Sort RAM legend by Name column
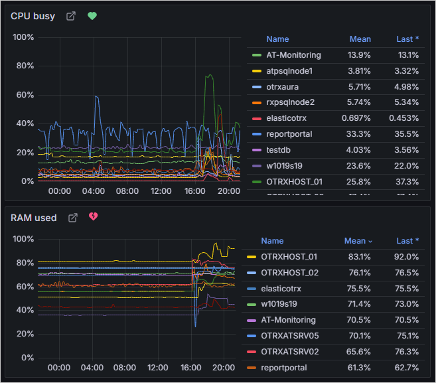The width and height of the screenshot is (436, 383). (272, 241)
